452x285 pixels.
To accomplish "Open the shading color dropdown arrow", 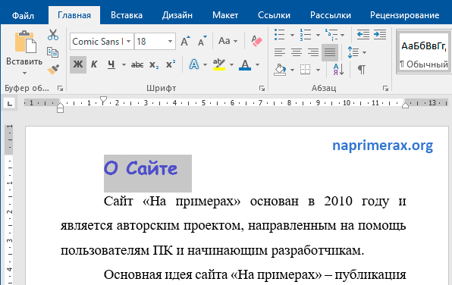I will (292, 70).
